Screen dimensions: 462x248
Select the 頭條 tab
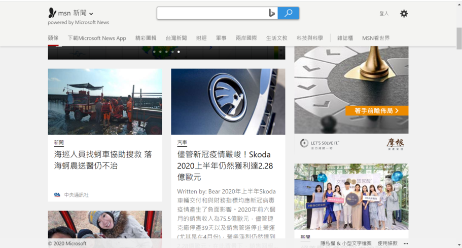click(x=53, y=38)
